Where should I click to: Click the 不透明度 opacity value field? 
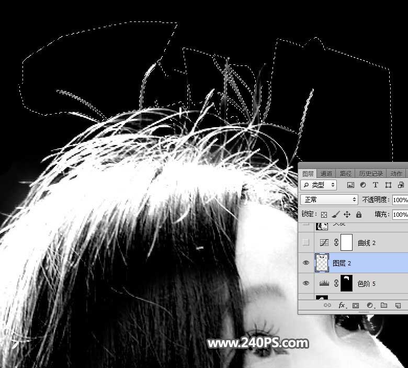pyautogui.click(x=400, y=200)
